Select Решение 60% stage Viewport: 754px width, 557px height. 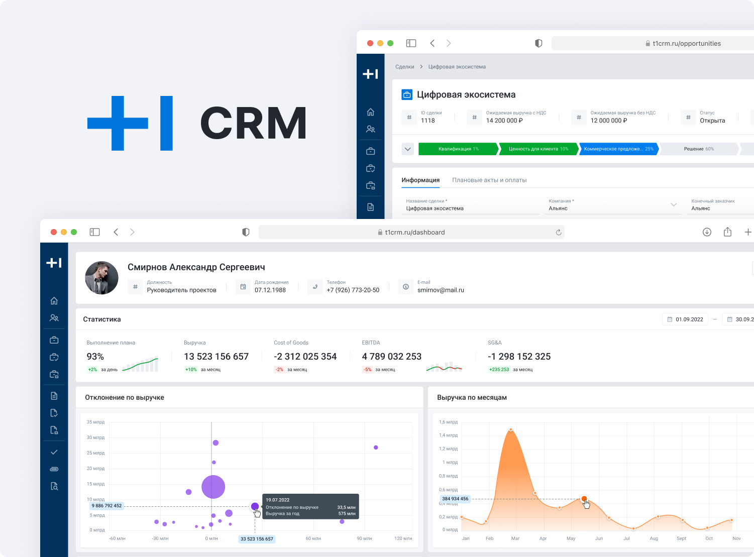click(699, 149)
